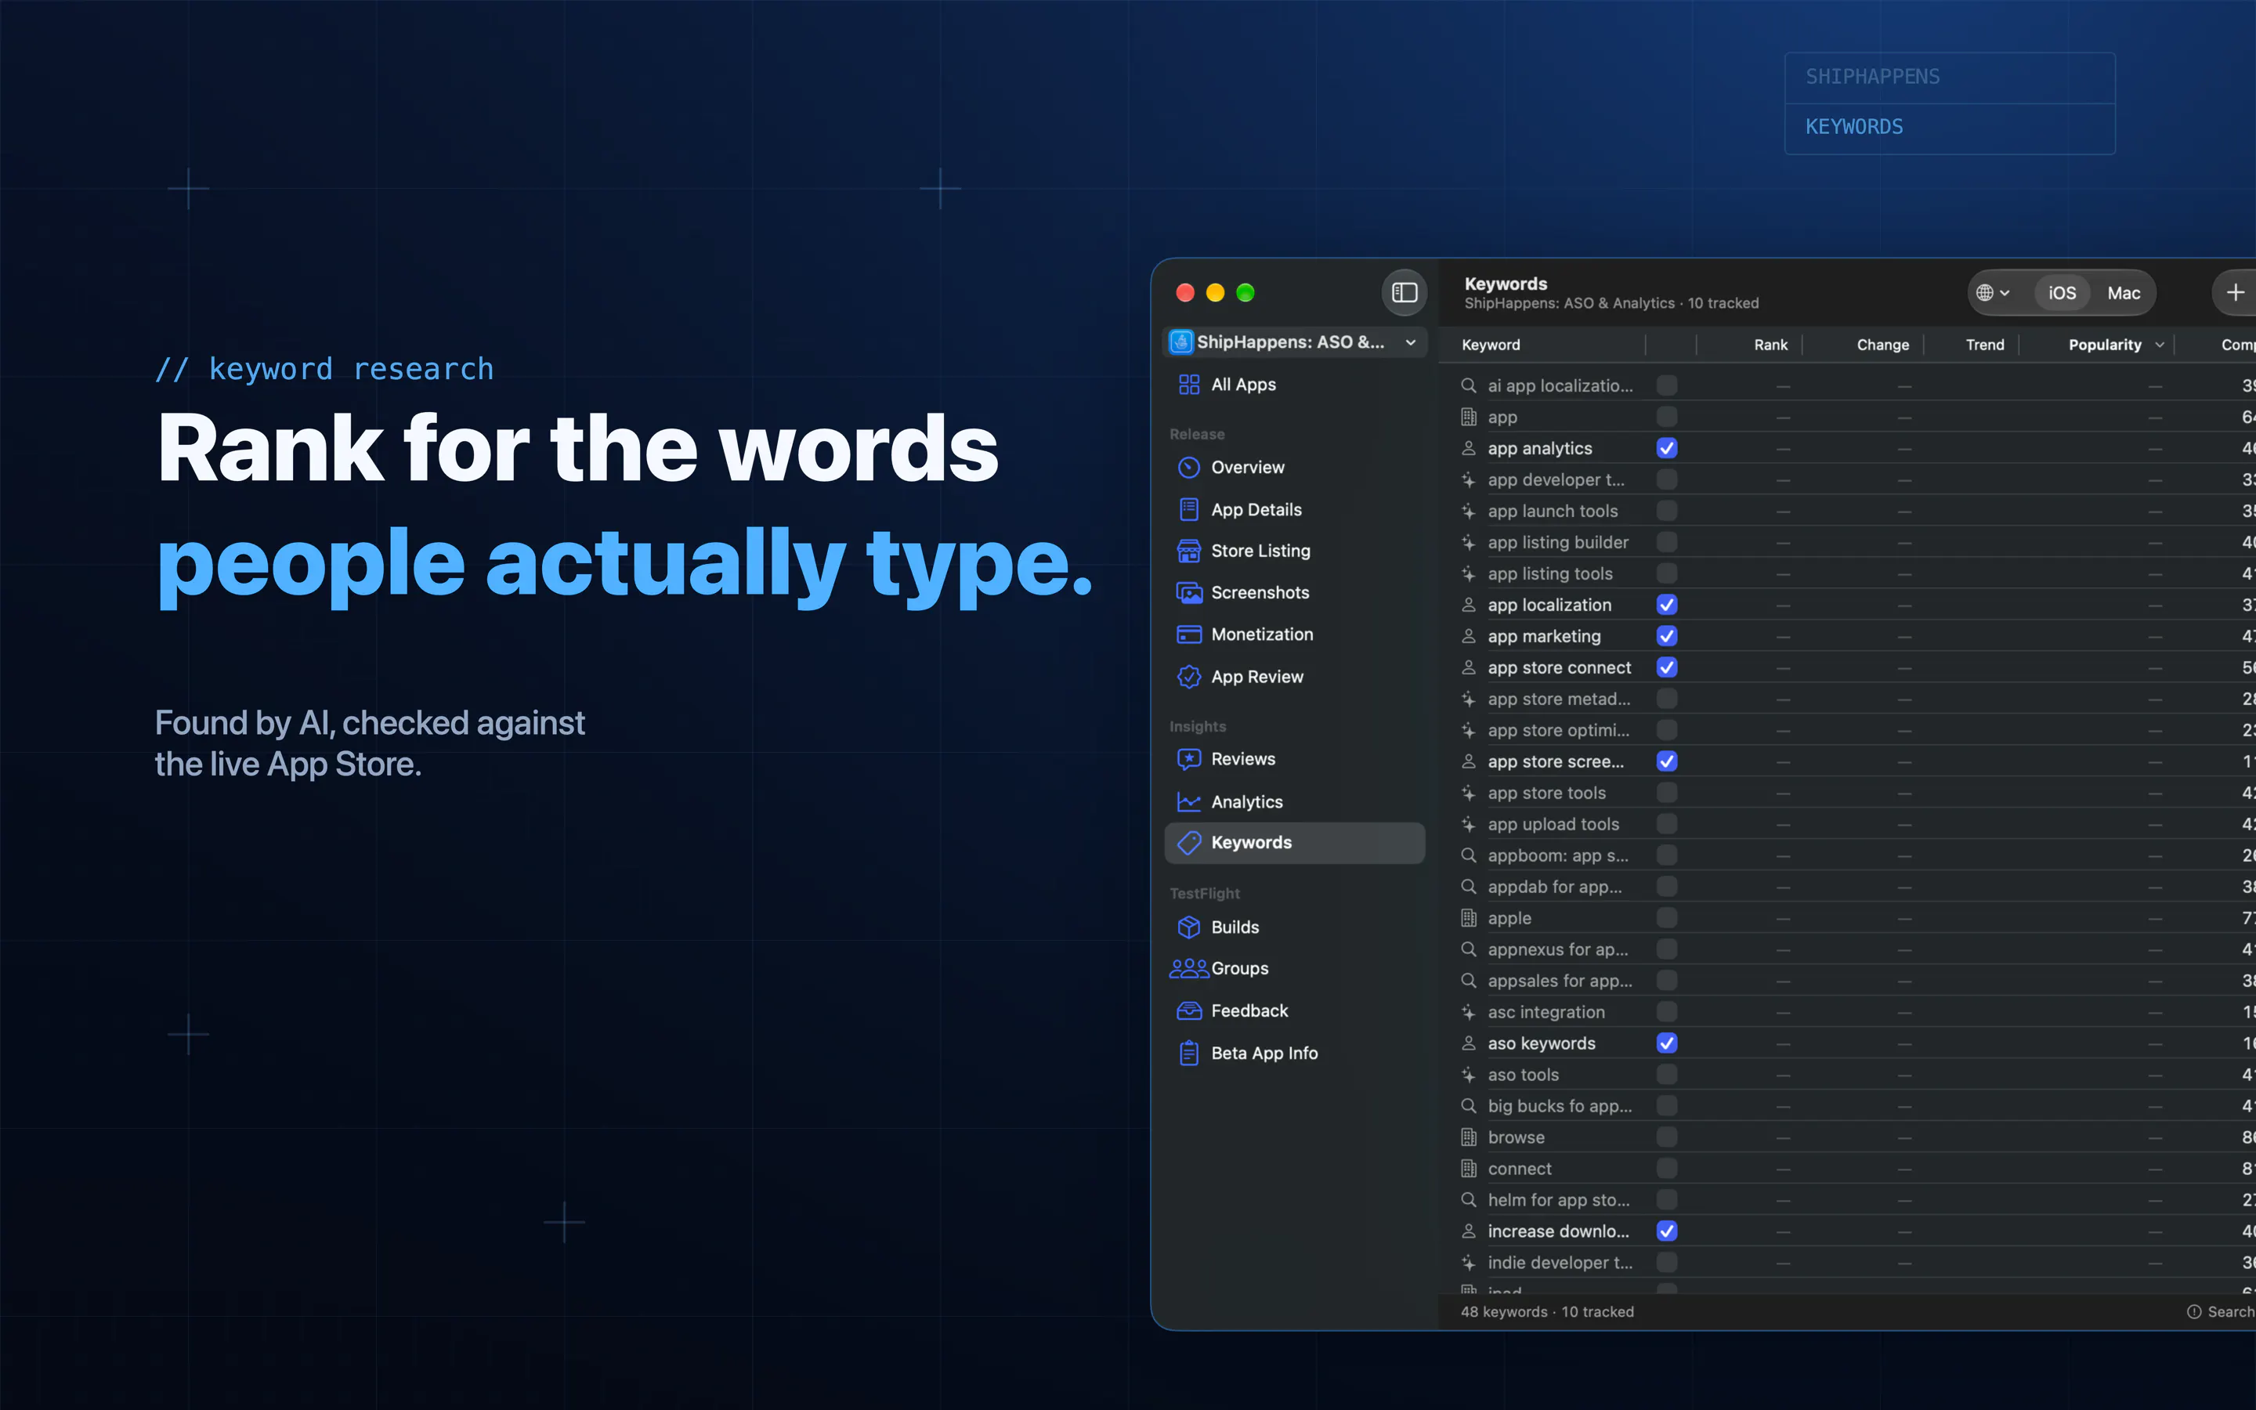Click sparkle icon beside indie developer keyword

(1468, 1263)
